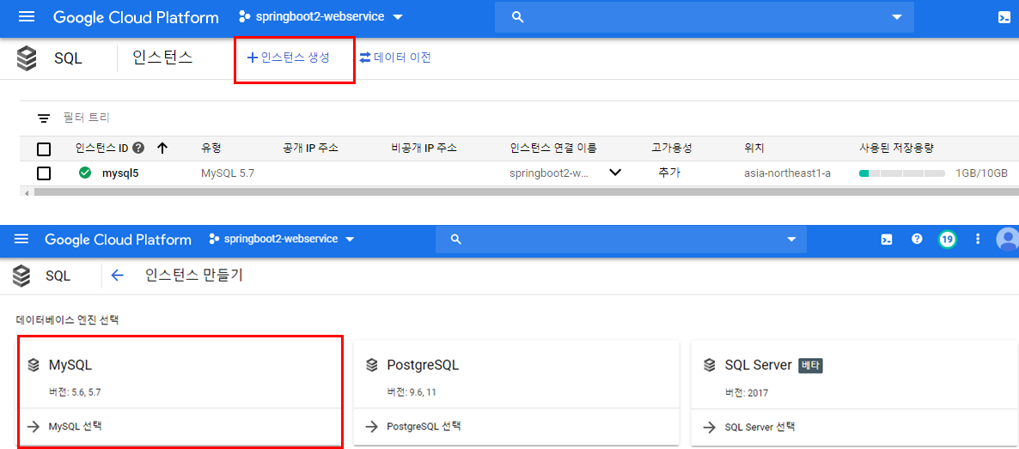Click the search magnifier in lower bar
1019x449 pixels.
pyautogui.click(x=456, y=240)
